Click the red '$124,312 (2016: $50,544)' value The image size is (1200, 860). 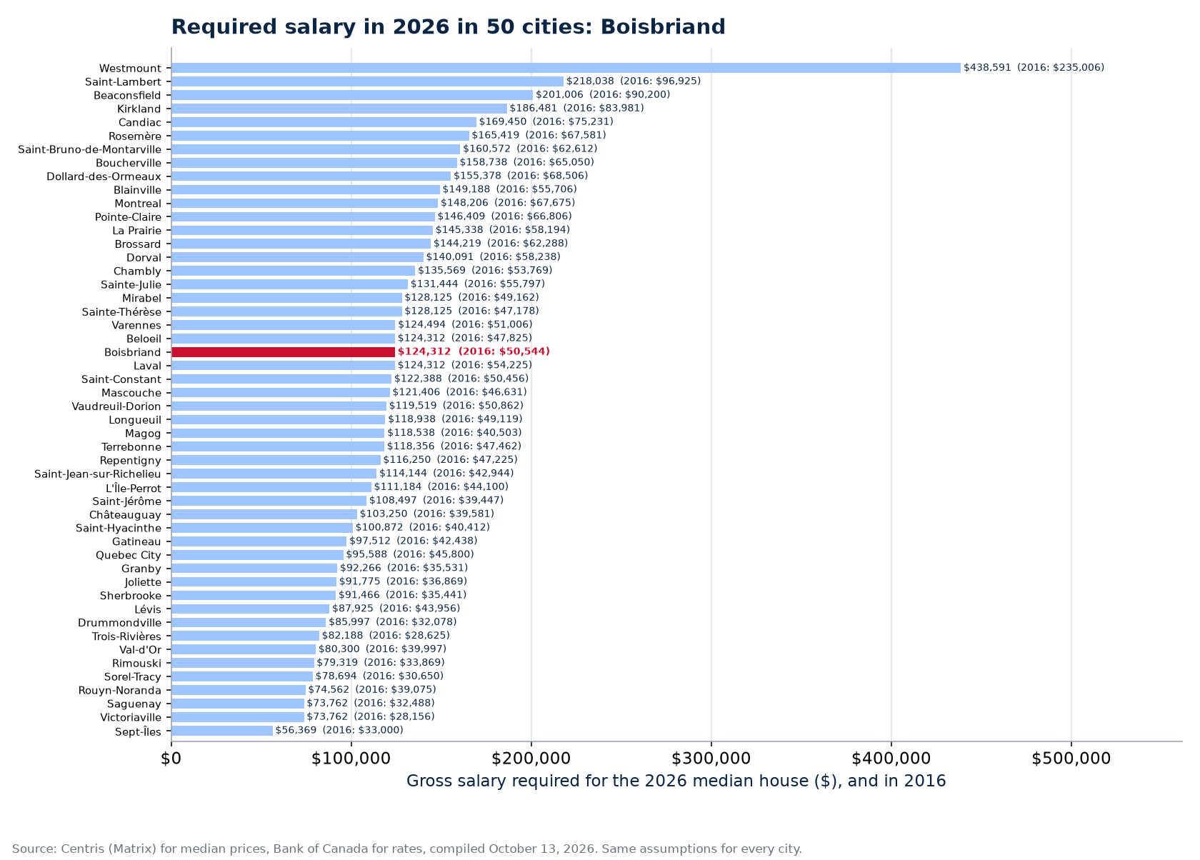coord(474,351)
